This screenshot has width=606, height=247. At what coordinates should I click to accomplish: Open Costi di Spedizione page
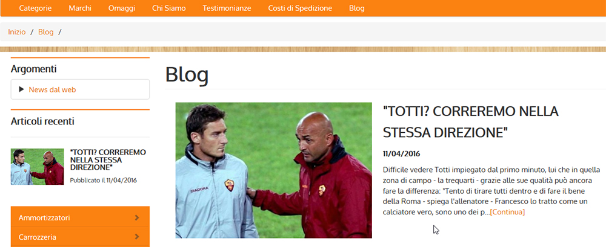[x=300, y=8]
